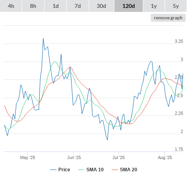
Task: Open the 1y time range
Action: [154, 6]
